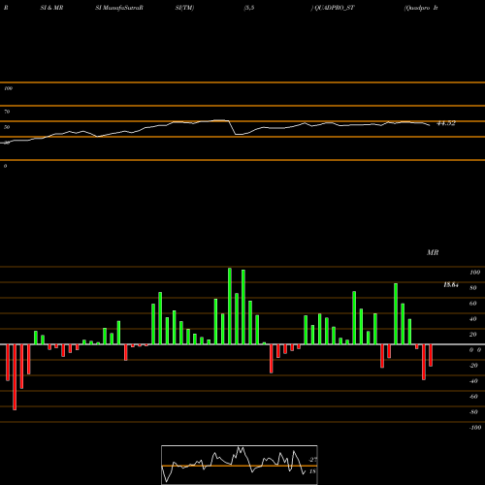Click the RSI value 44.52 label
Screen dimensions: 485x485
point(446,123)
